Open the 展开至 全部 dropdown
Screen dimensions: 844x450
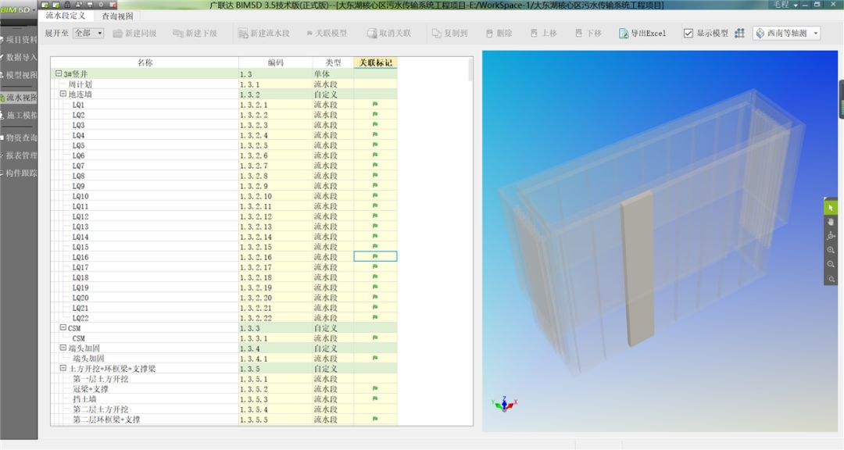[x=88, y=34]
